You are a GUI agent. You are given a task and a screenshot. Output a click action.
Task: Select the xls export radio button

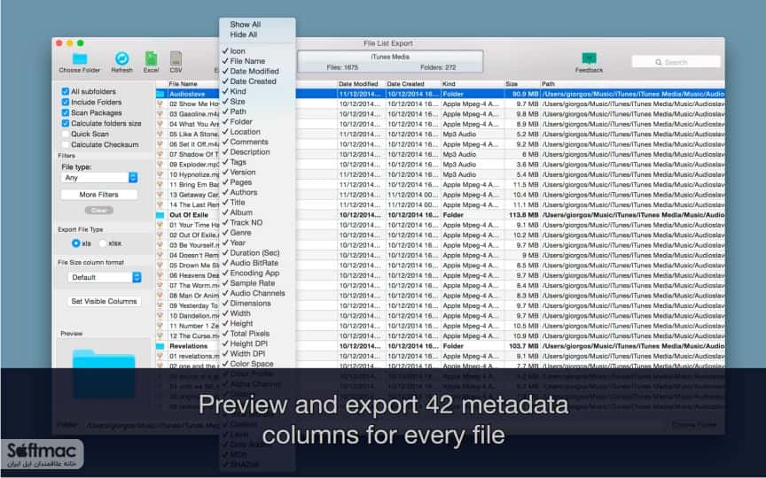click(75, 243)
